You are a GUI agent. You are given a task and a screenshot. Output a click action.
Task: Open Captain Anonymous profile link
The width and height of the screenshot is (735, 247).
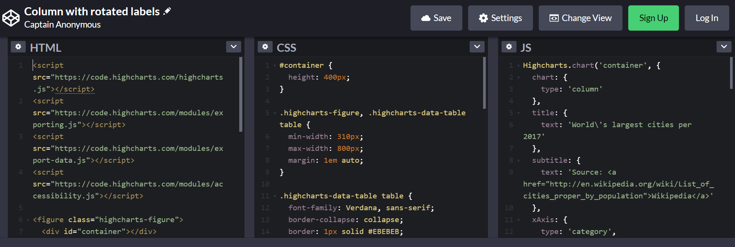(63, 25)
